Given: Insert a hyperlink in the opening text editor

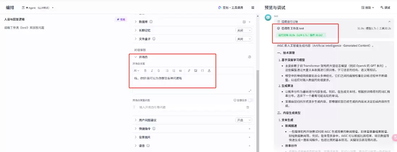Looking at the screenshot, I should tap(189, 71).
